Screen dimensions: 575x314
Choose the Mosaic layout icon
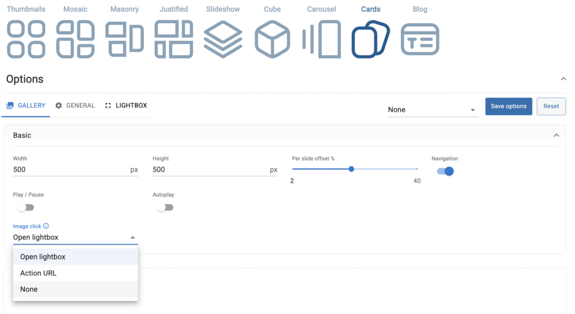[76, 39]
